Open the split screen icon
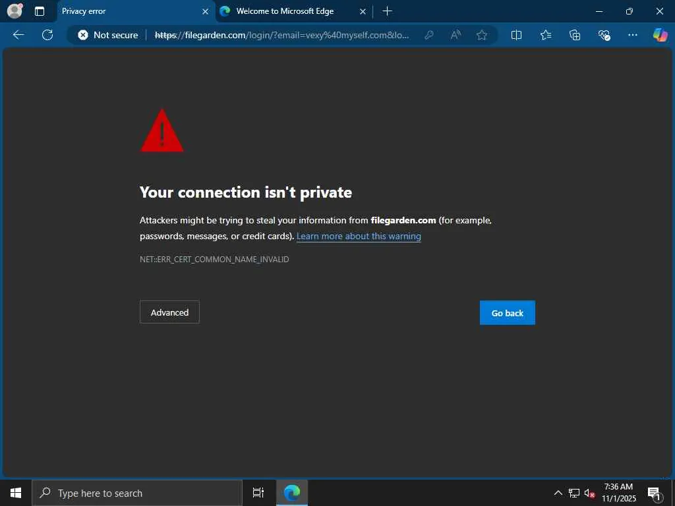 point(516,35)
